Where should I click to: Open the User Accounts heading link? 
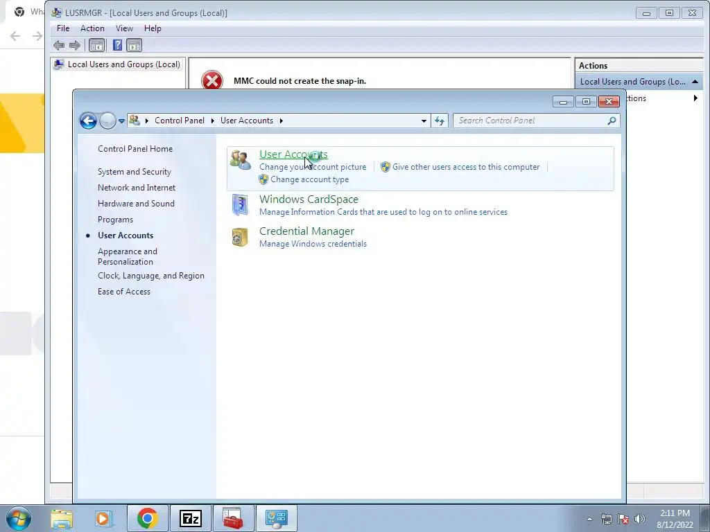click(x=293, y=154)
